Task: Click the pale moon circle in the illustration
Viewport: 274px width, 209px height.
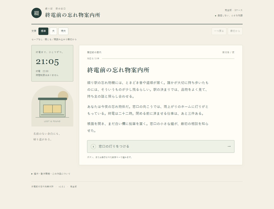Action: pos(63,95)
